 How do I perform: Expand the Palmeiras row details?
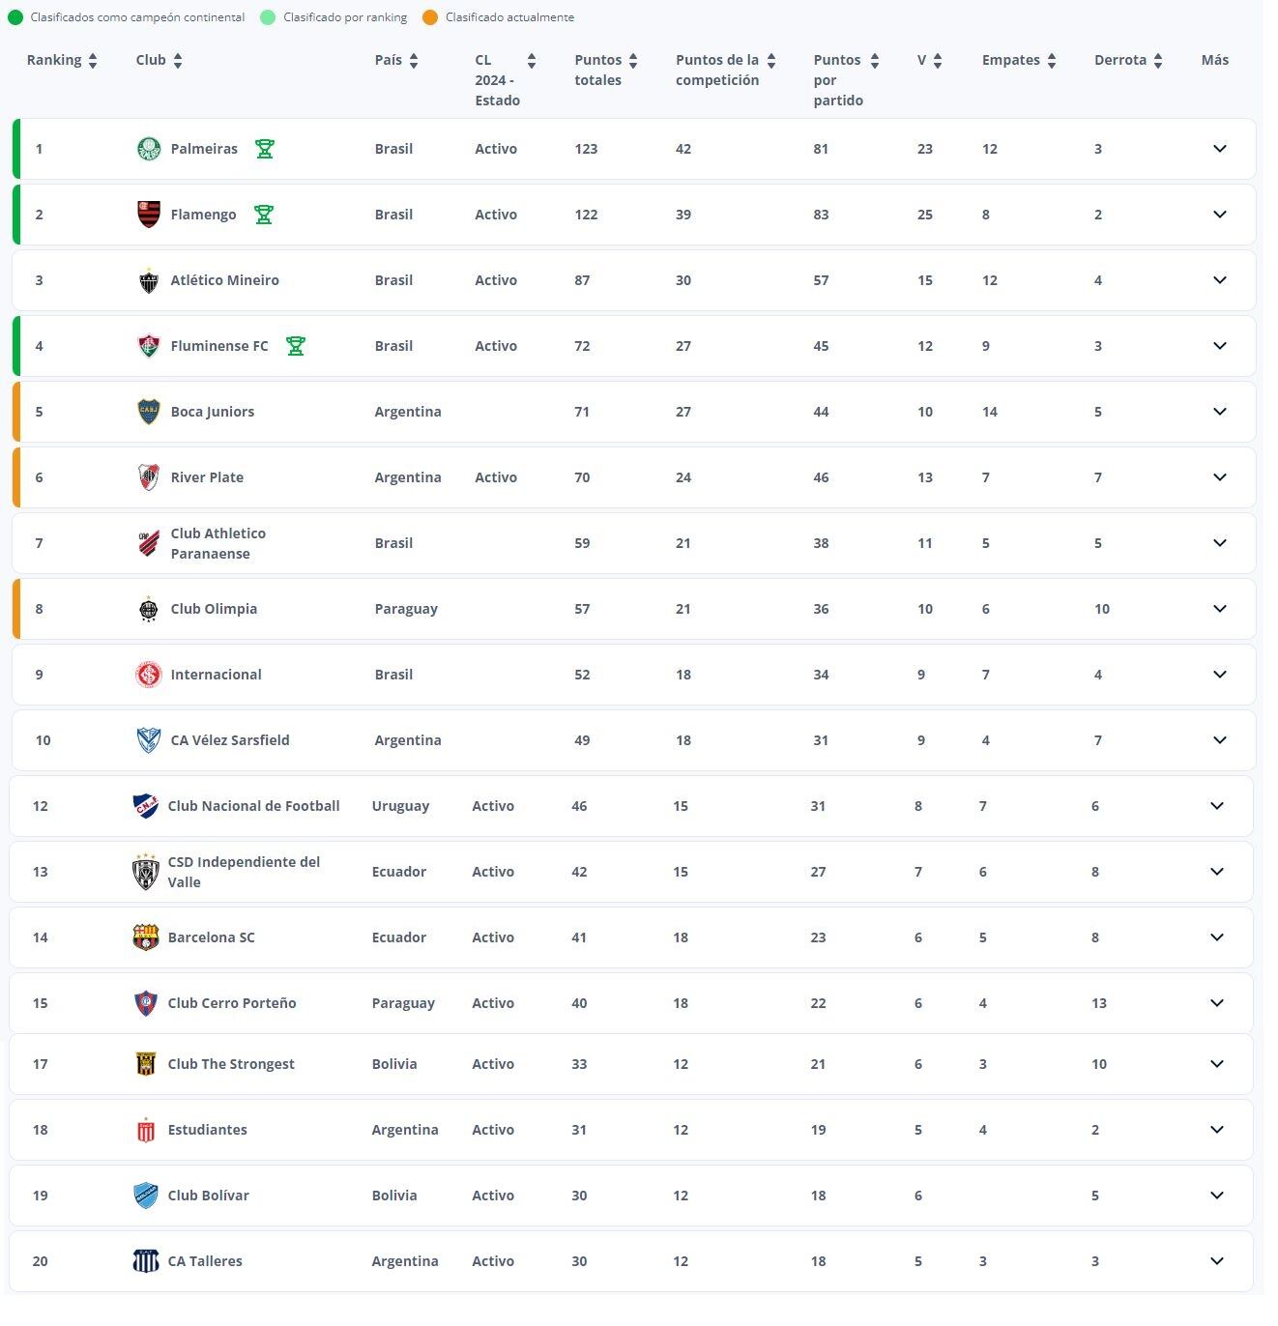[x=1220, y=149]
